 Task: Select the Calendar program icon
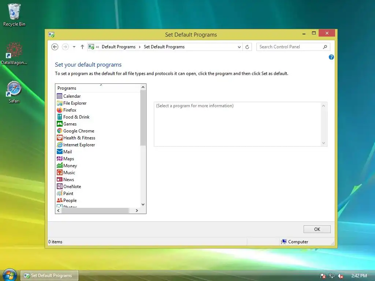click(60, 96)
